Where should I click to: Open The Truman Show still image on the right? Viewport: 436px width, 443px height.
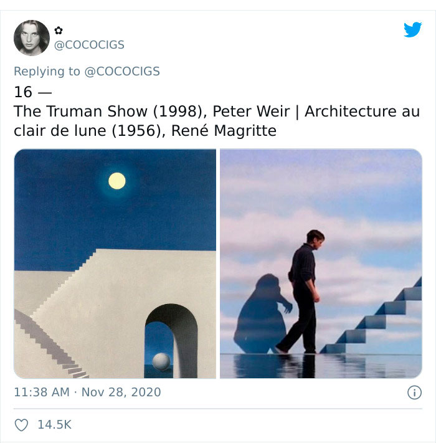[x=321, y=264]
